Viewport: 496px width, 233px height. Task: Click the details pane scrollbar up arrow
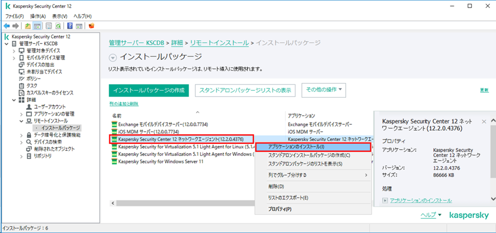coord(493,120)
